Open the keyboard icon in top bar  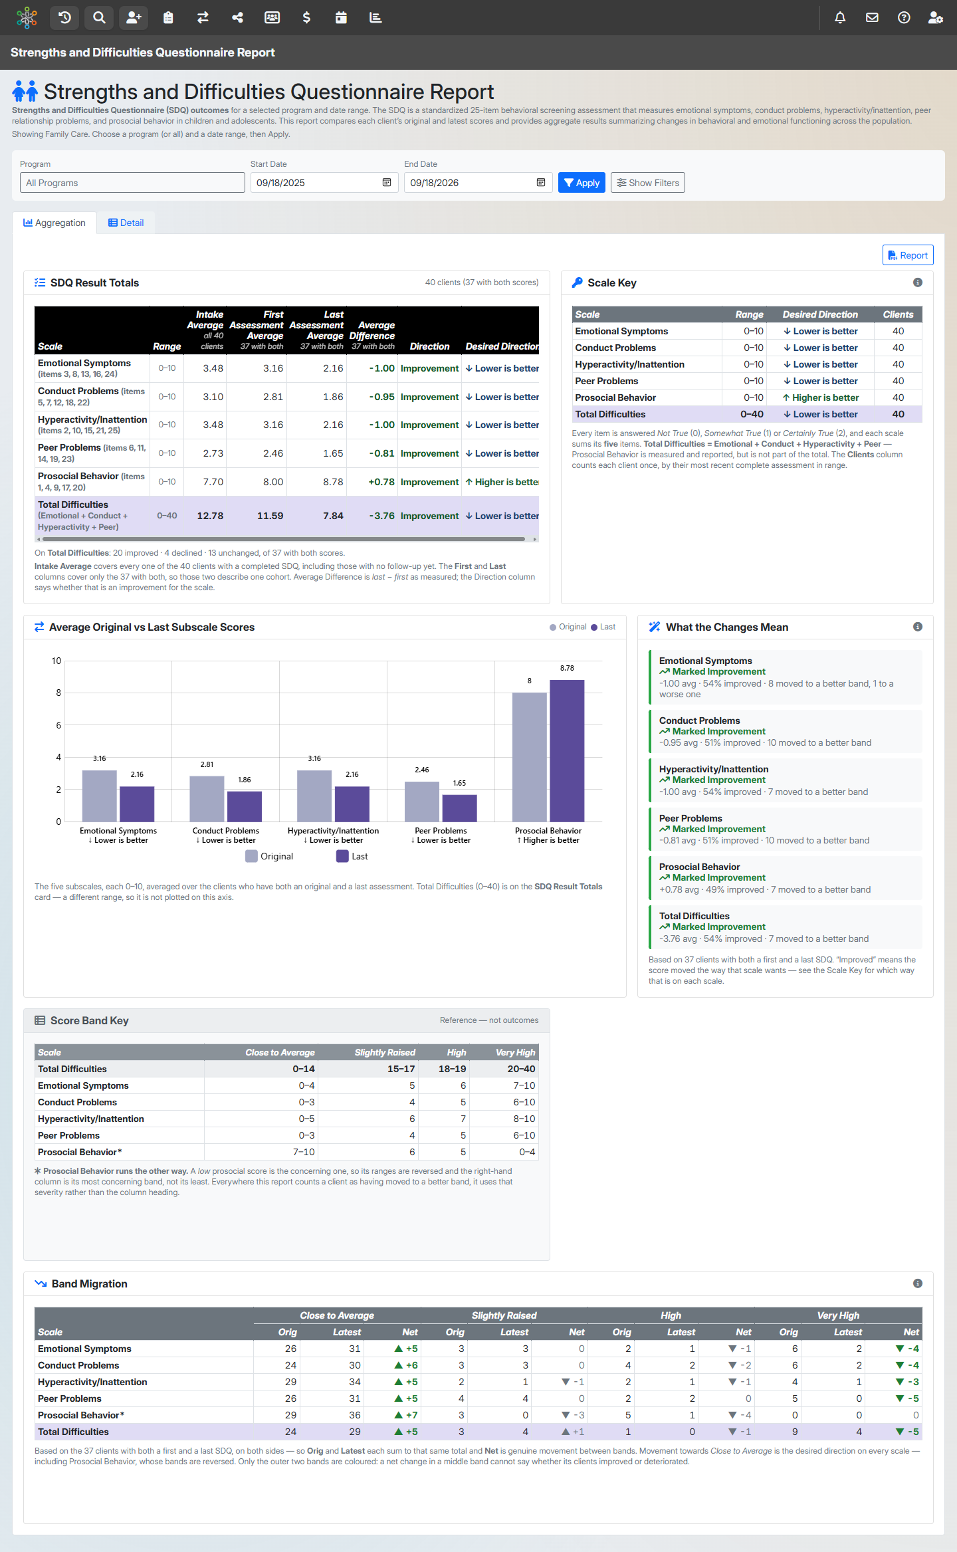pos(272,17)
